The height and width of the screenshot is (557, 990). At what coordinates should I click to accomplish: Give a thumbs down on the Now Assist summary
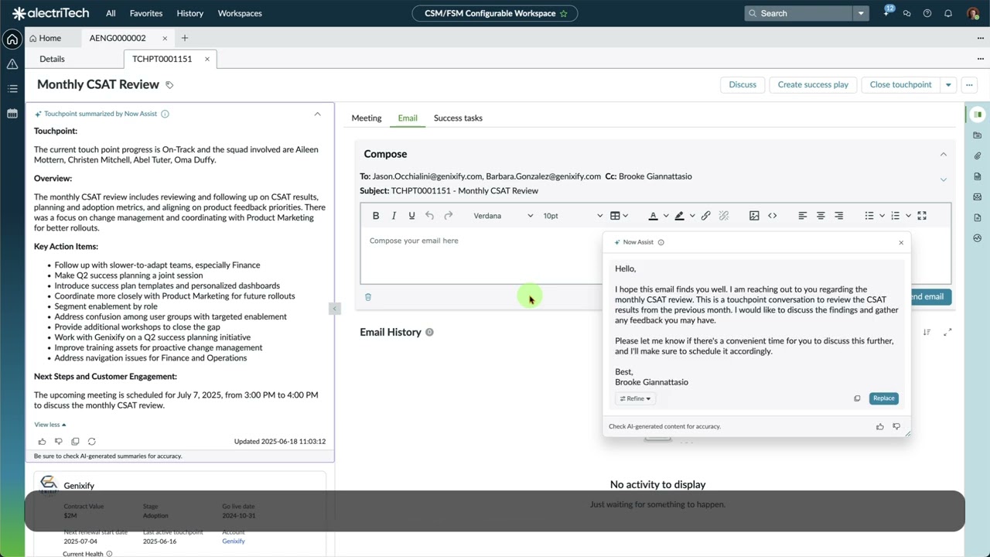pyautogui.click(x=58, y=441)
